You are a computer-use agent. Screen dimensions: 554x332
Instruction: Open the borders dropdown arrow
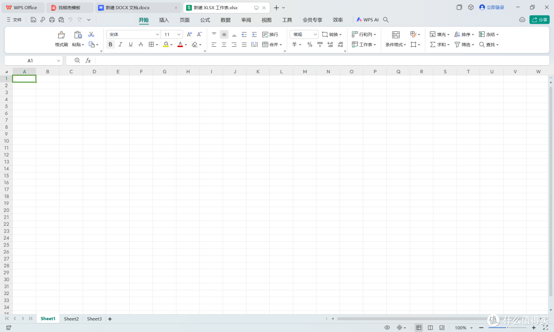pos(157,45)
